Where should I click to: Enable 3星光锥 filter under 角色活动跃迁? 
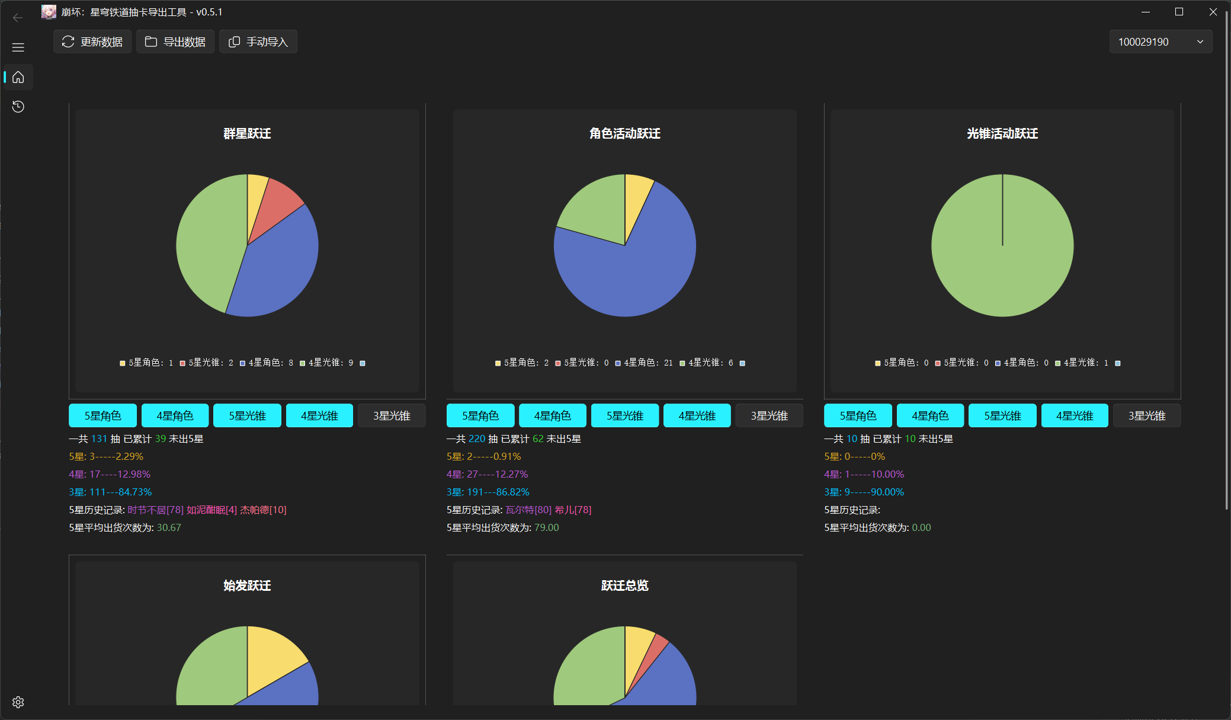[x=769, y=415]
